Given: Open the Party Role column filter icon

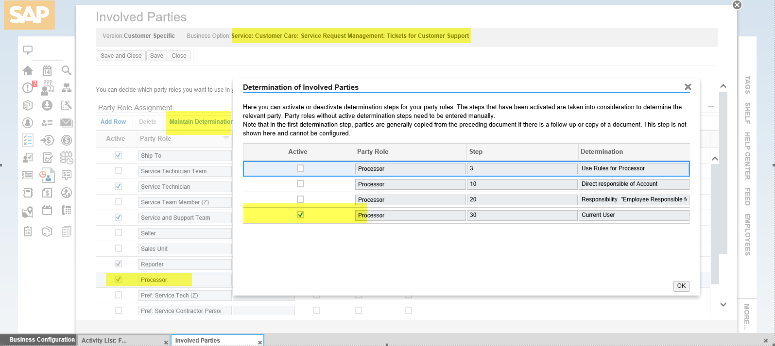Looking at the screenshot, I should click(226, 138).
